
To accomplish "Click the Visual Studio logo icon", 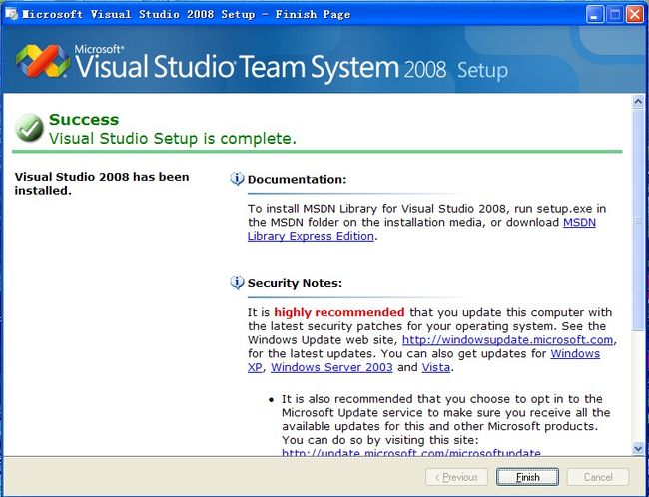I will coord(43,61).
